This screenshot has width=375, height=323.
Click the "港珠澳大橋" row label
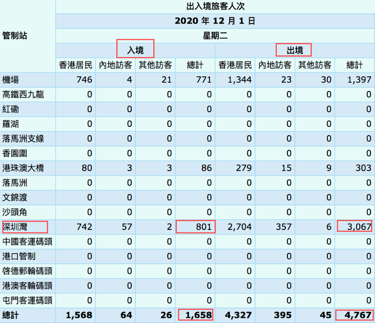coord(23,168)
